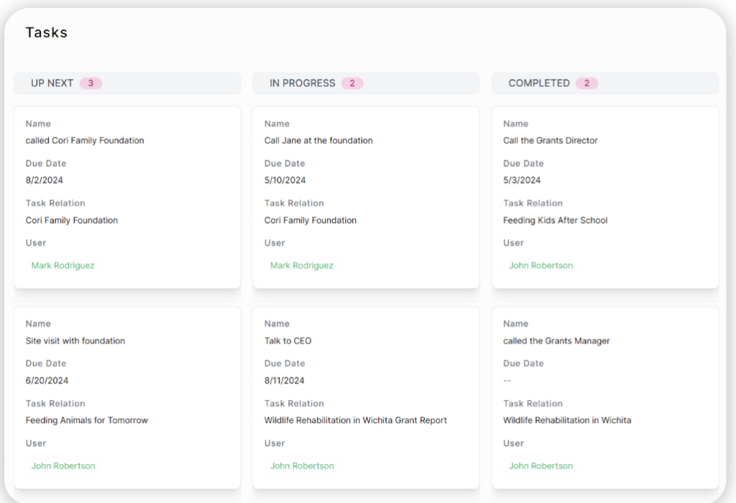The width and height of the screenshot is (736, 503).
Task: Click the count badge beside COMPLETED
Action: point(586,83)
